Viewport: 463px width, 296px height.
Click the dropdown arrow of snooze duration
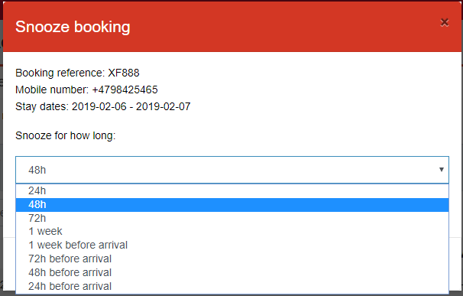441,170
